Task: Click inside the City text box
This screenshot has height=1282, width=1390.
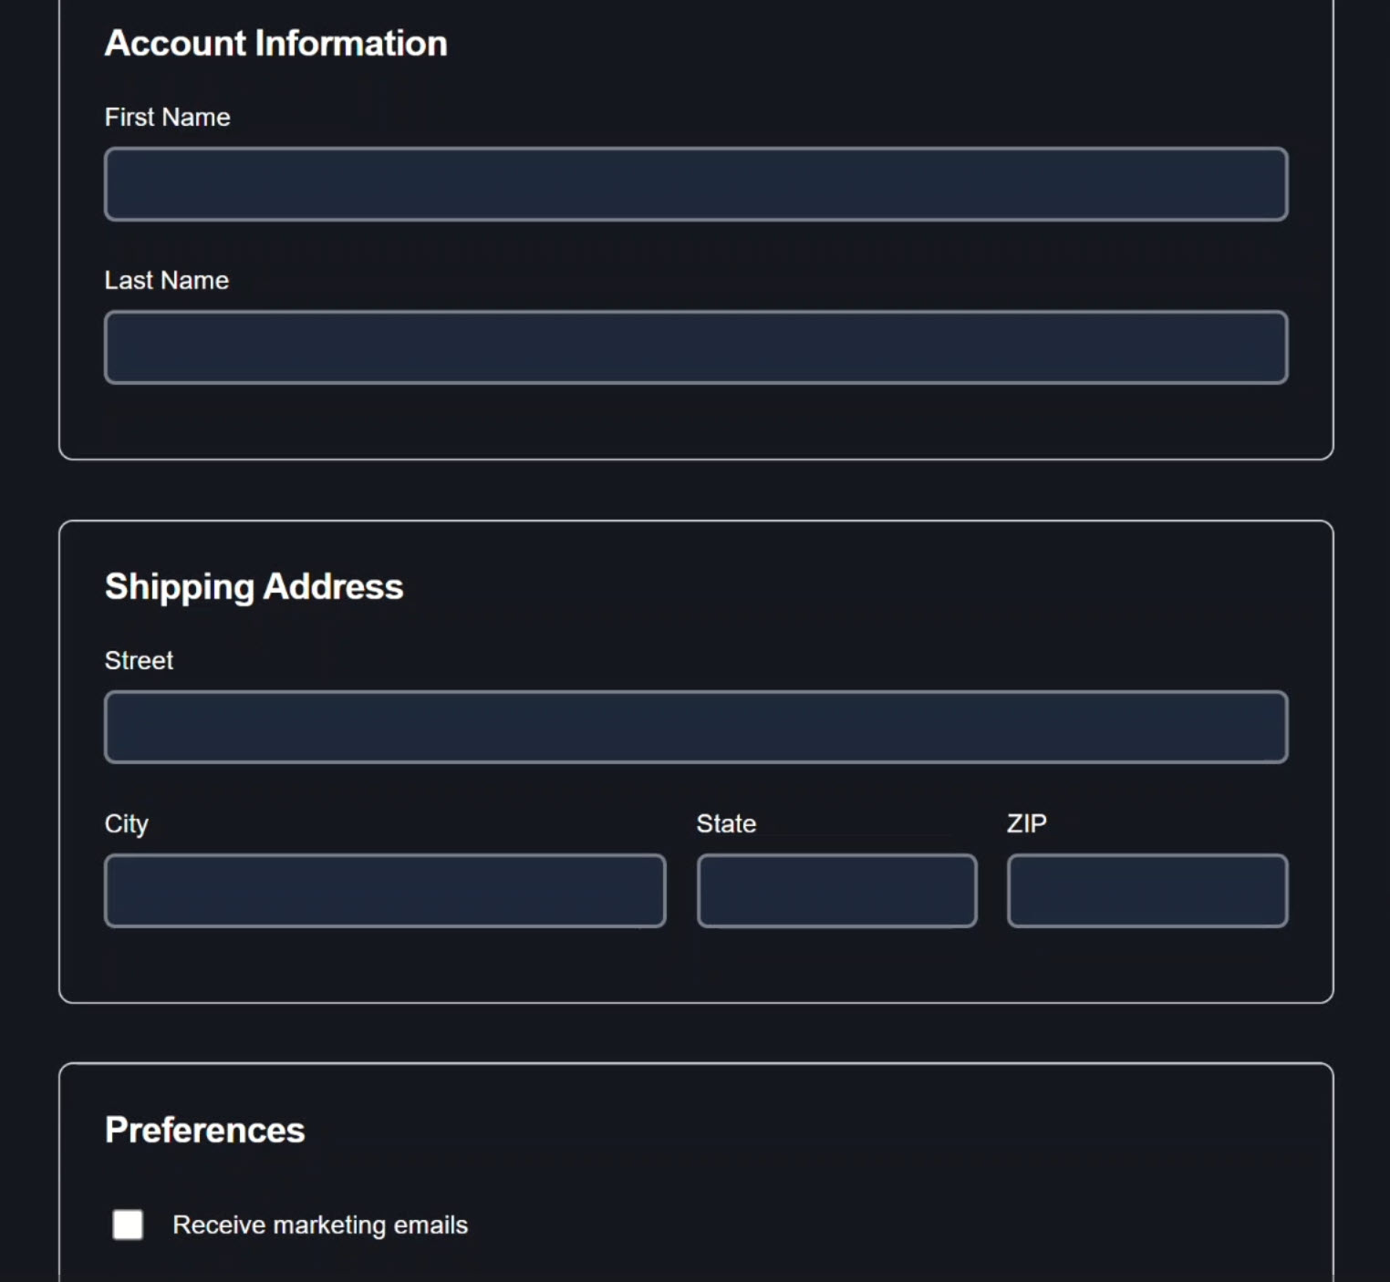Action: pyautogui.click(x=384, y=890)
